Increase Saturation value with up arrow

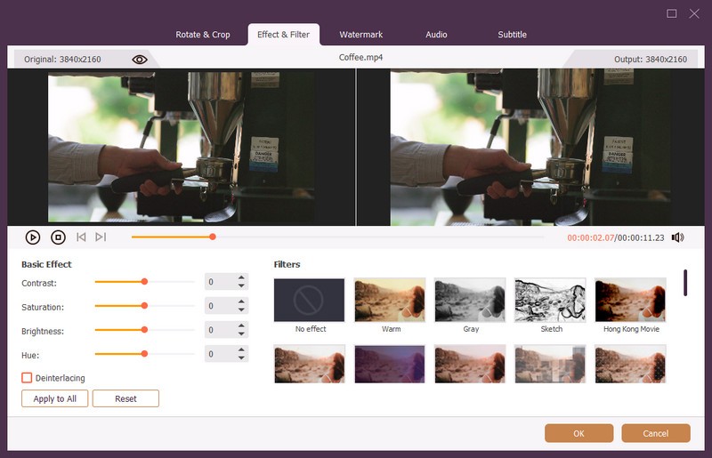241,301
